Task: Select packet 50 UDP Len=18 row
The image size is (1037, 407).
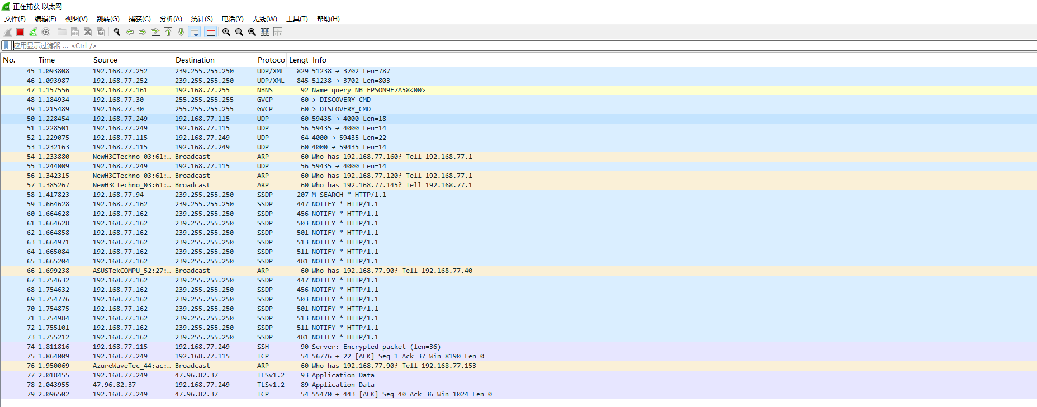Action: (x=518, y=119)
